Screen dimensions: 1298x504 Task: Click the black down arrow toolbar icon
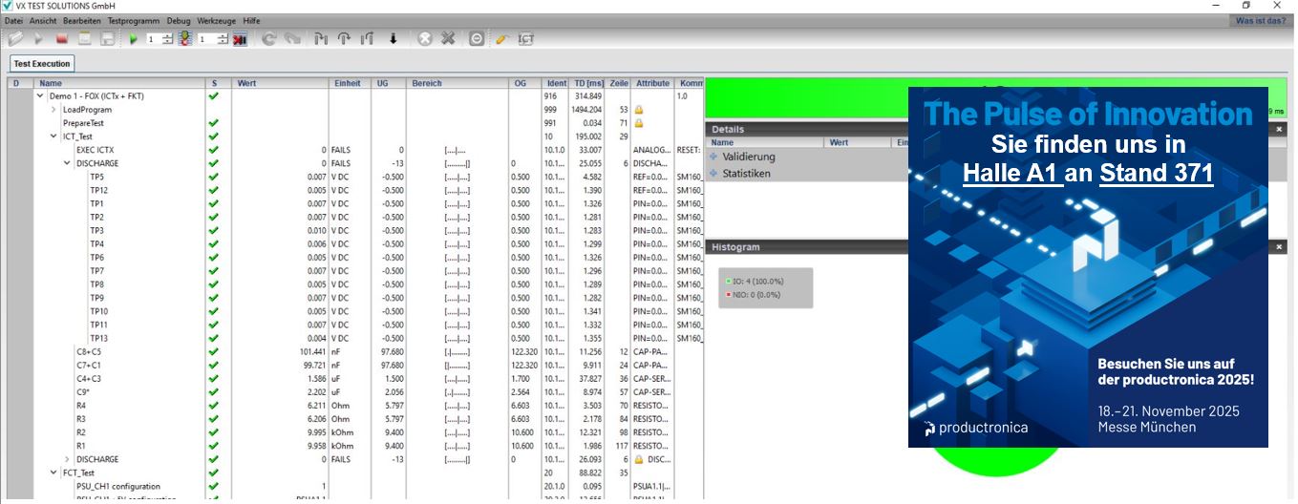393,39
